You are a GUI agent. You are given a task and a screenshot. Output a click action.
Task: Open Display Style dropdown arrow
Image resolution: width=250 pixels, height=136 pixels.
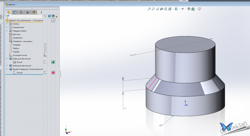point(179,9)
